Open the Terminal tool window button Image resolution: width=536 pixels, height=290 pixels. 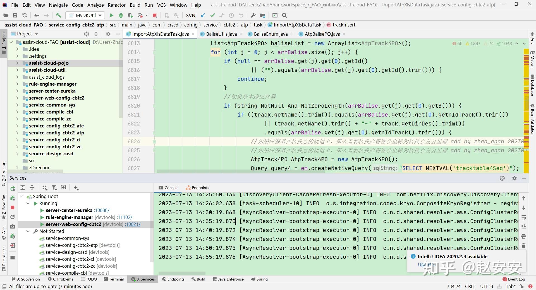(x=114, y=279)
